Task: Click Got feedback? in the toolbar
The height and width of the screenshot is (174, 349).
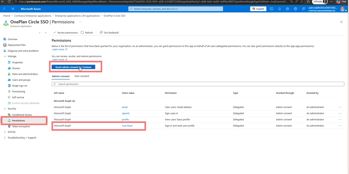Action: 109,32
